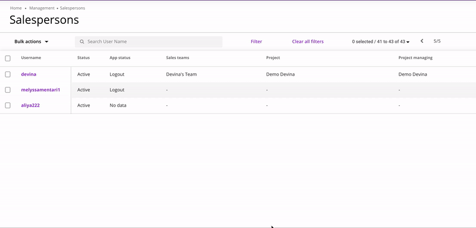Screen dimensions: 476x228
Task: Click Active status in aliya222 row
Action: point(83,105)
